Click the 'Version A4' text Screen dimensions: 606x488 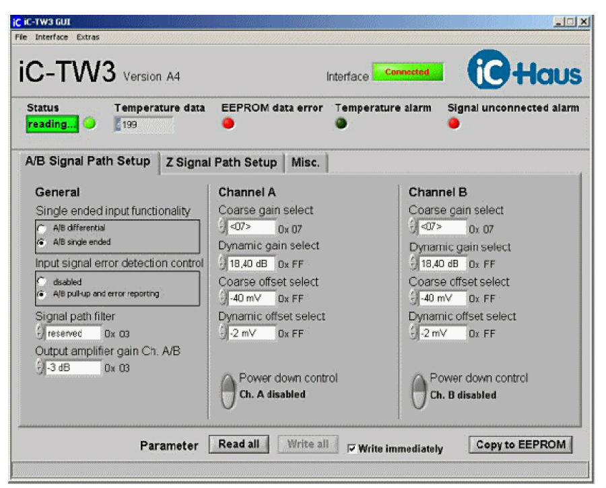[x=151, y=77]
